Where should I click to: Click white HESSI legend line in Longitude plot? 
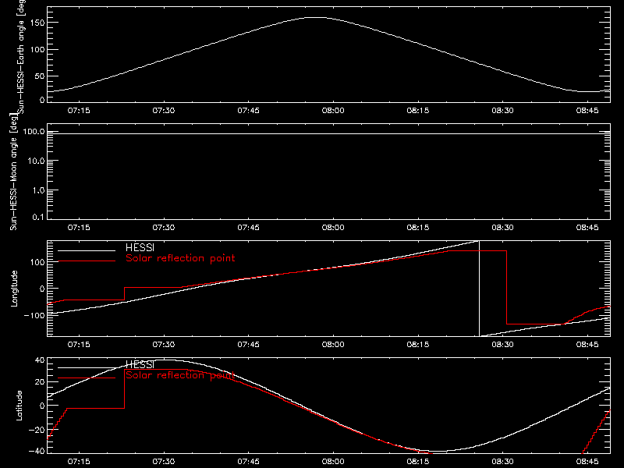(x=87, y=250)
